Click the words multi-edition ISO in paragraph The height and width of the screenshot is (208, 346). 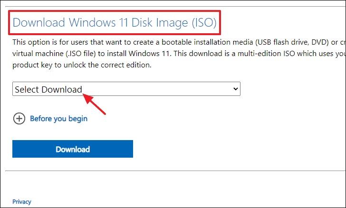pos(266,54)
